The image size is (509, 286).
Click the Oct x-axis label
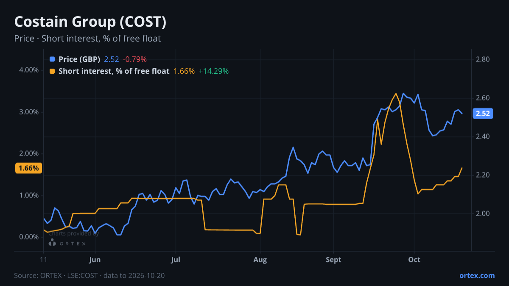pos(414,260)
